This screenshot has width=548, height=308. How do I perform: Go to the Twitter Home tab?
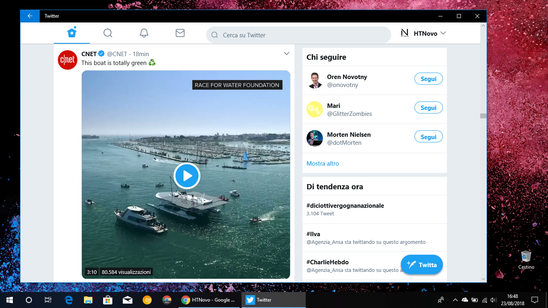[x=72, y=33]
